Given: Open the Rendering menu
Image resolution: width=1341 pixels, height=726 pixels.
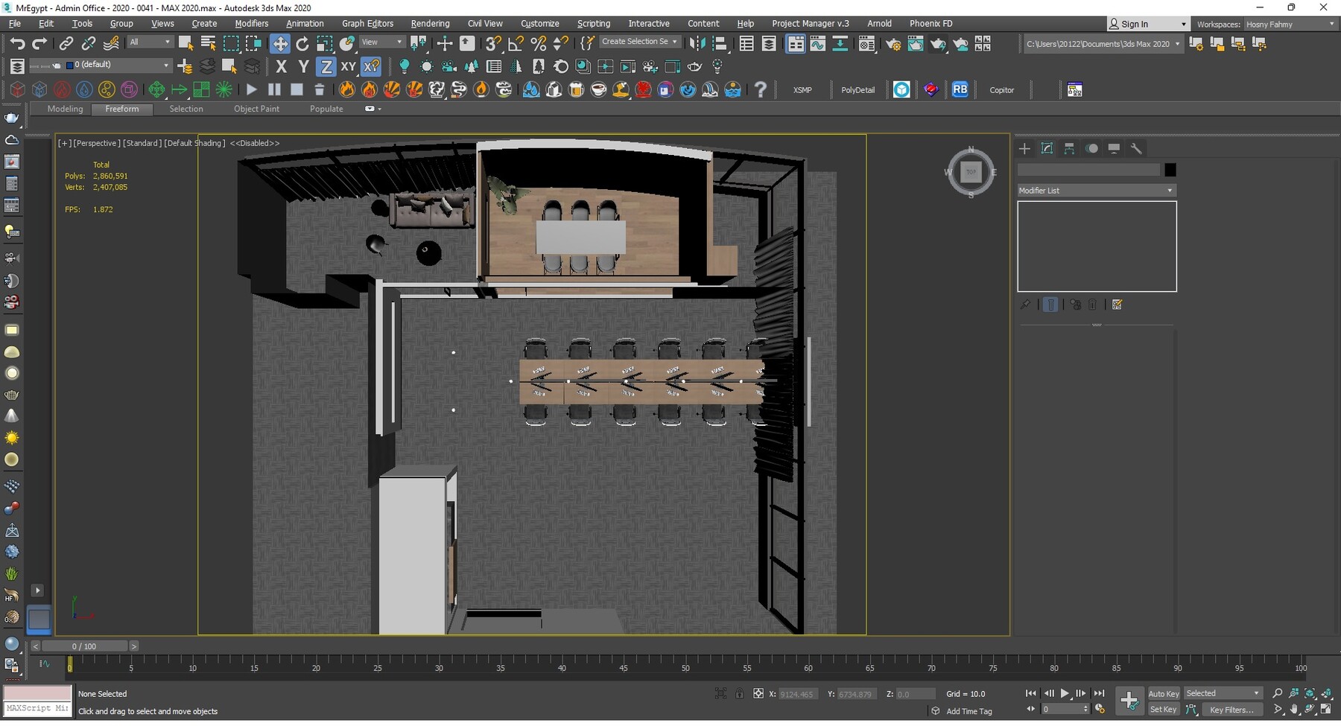Looking at the screenshot, I should coord(430,24).
